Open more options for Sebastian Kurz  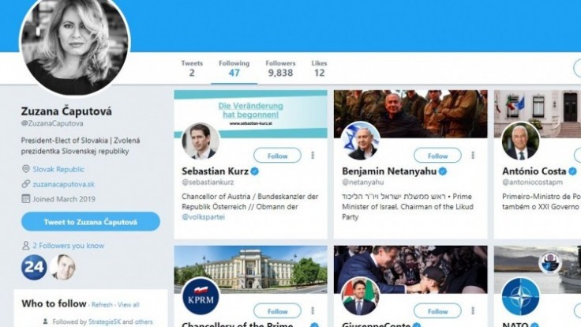[x=313, y=156]
